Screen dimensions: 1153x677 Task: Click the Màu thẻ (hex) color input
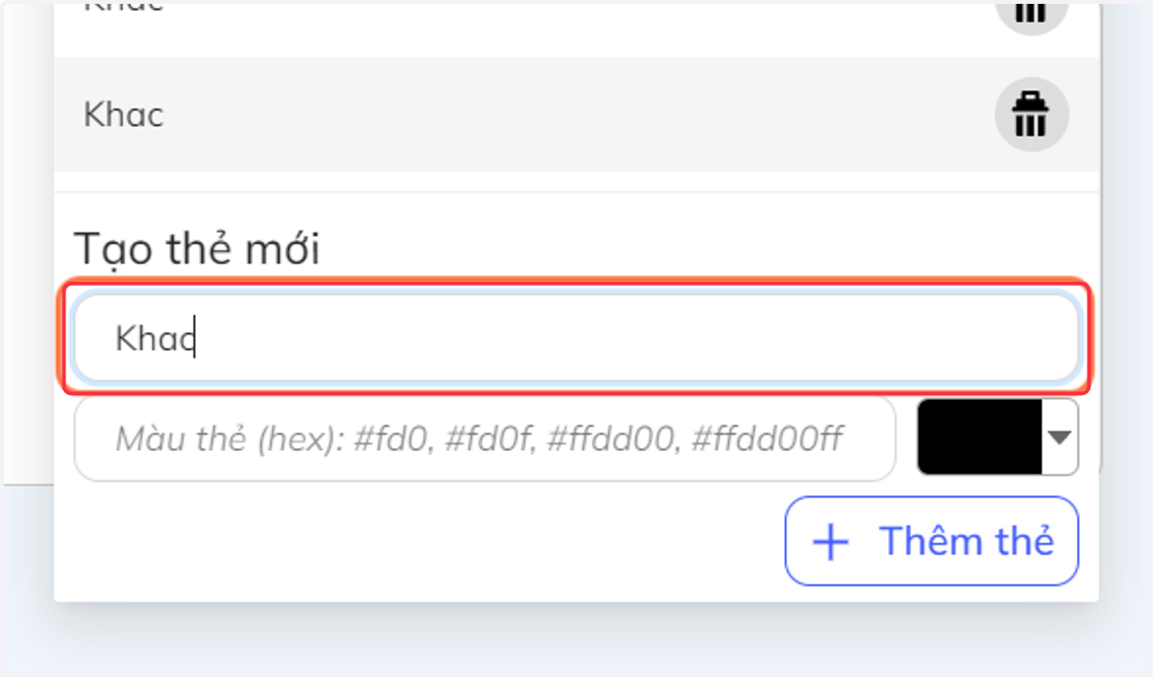click(485, 439)
